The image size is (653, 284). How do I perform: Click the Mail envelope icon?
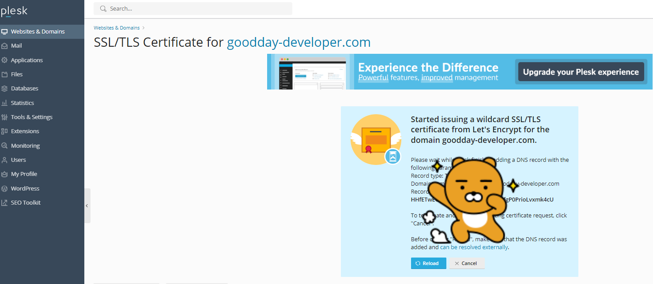point(4,46)
